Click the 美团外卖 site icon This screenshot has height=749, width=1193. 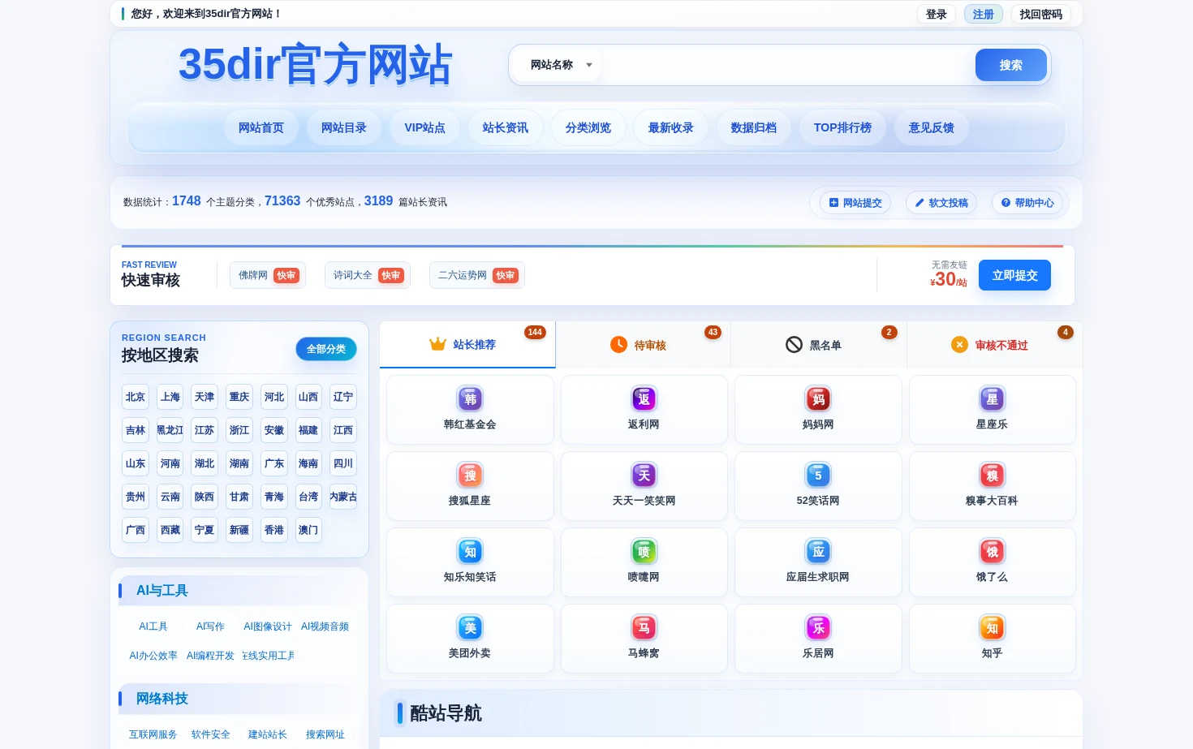(470, 627)
